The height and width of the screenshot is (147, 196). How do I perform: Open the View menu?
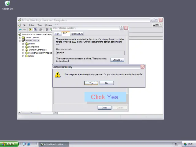pyautogui.click(x=40, y=25)
